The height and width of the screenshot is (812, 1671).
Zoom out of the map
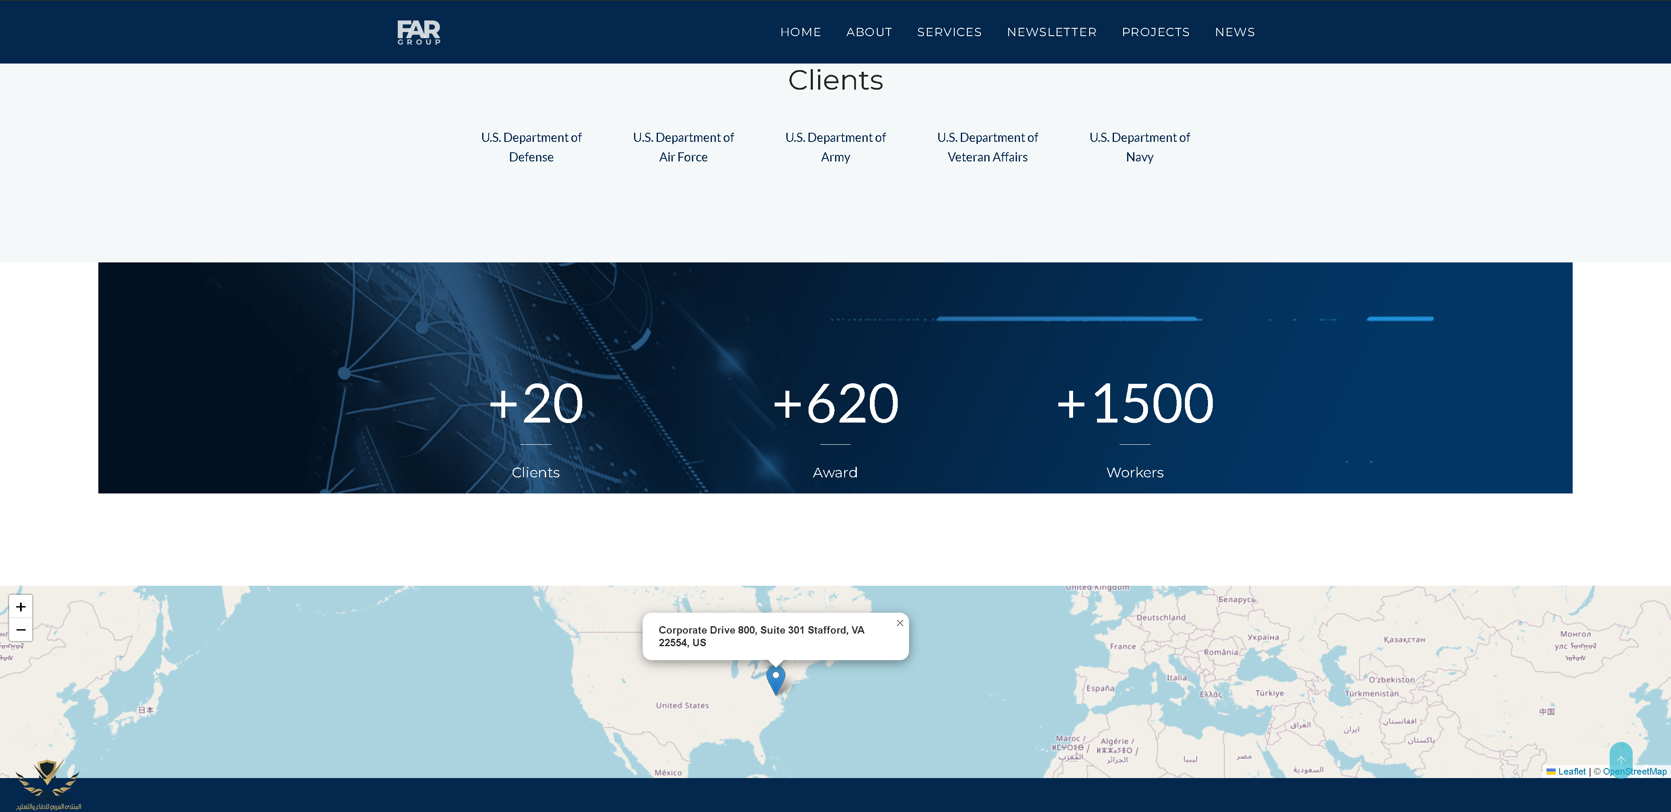[x=21, y=630]
